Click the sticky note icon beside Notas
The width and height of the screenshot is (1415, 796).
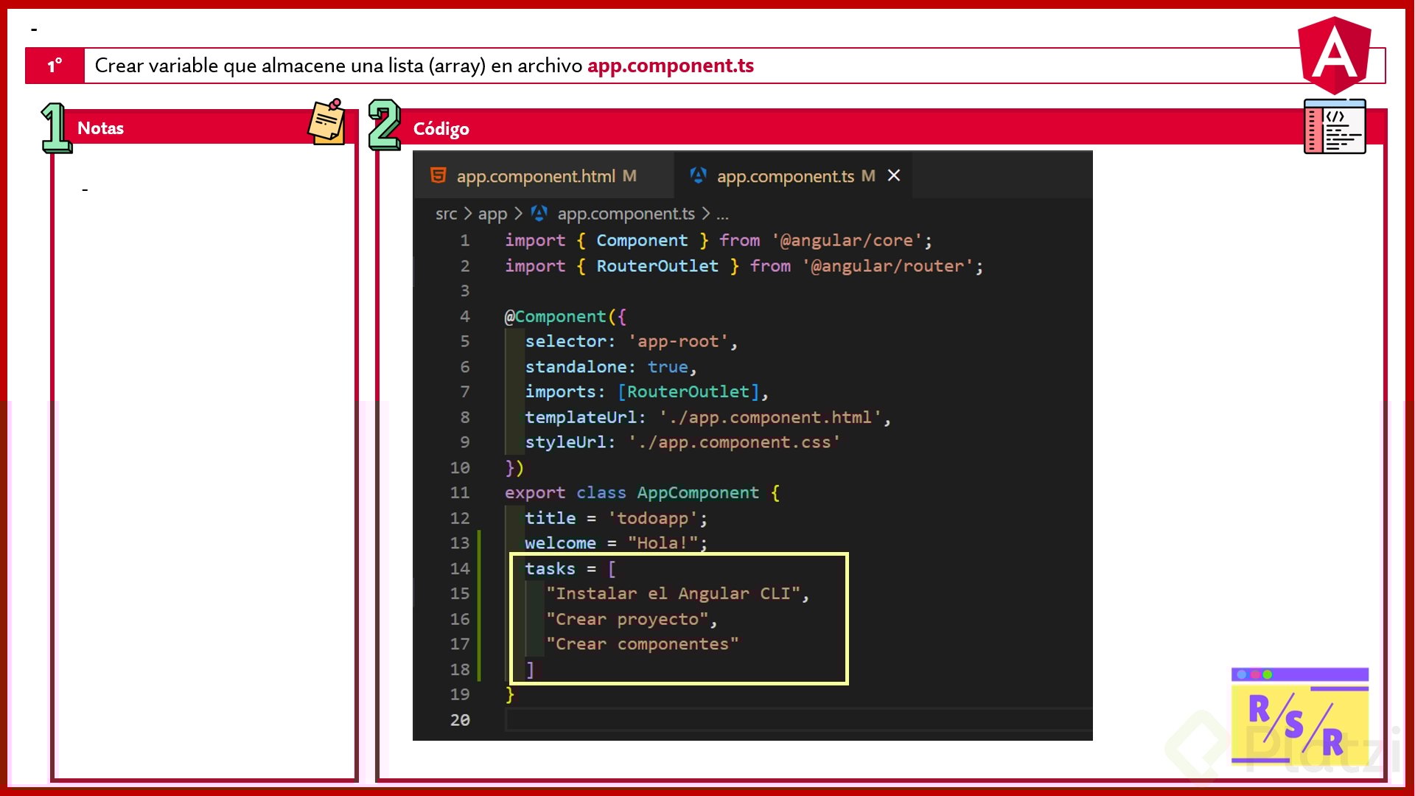coord(326,122)
